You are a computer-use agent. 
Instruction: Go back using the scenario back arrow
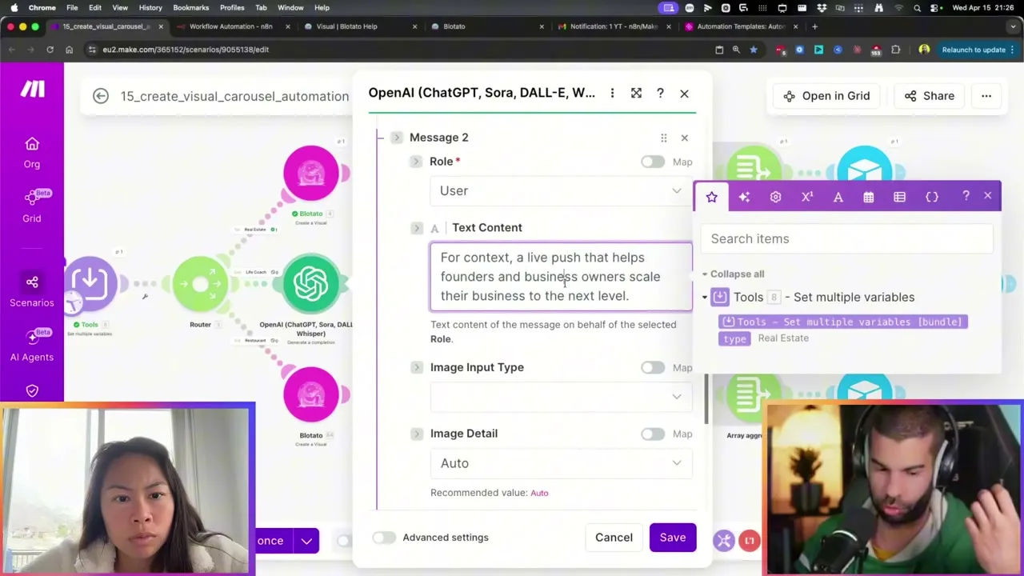pos(100,96)
